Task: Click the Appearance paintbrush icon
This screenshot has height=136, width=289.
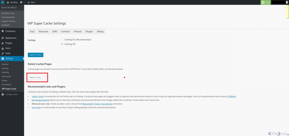Action: [3, 38]
